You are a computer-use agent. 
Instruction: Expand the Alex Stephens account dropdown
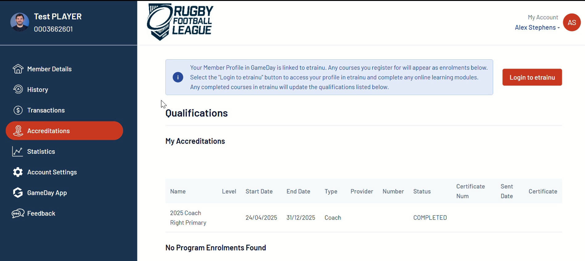[537, 27]
